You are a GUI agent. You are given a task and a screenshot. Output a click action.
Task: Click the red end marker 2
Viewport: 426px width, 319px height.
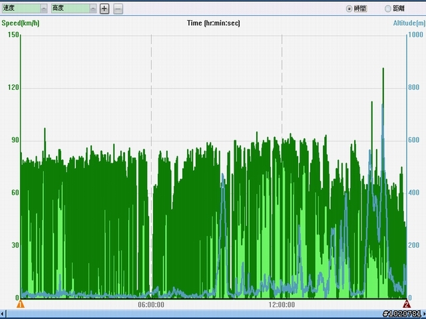tap(407, 304)
